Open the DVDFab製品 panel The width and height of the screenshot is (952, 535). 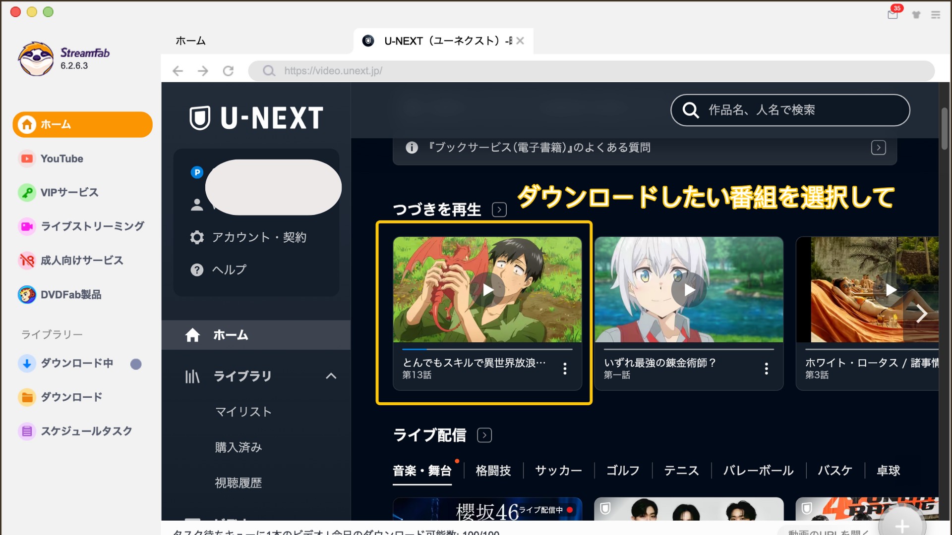(x=71, y=294)
